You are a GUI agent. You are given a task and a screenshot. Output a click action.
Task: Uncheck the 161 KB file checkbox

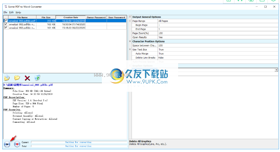[6, 28]
